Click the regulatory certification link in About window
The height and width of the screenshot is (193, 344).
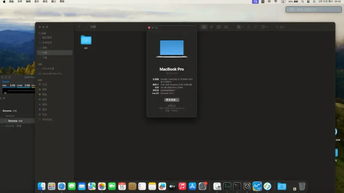click(172, 106)
